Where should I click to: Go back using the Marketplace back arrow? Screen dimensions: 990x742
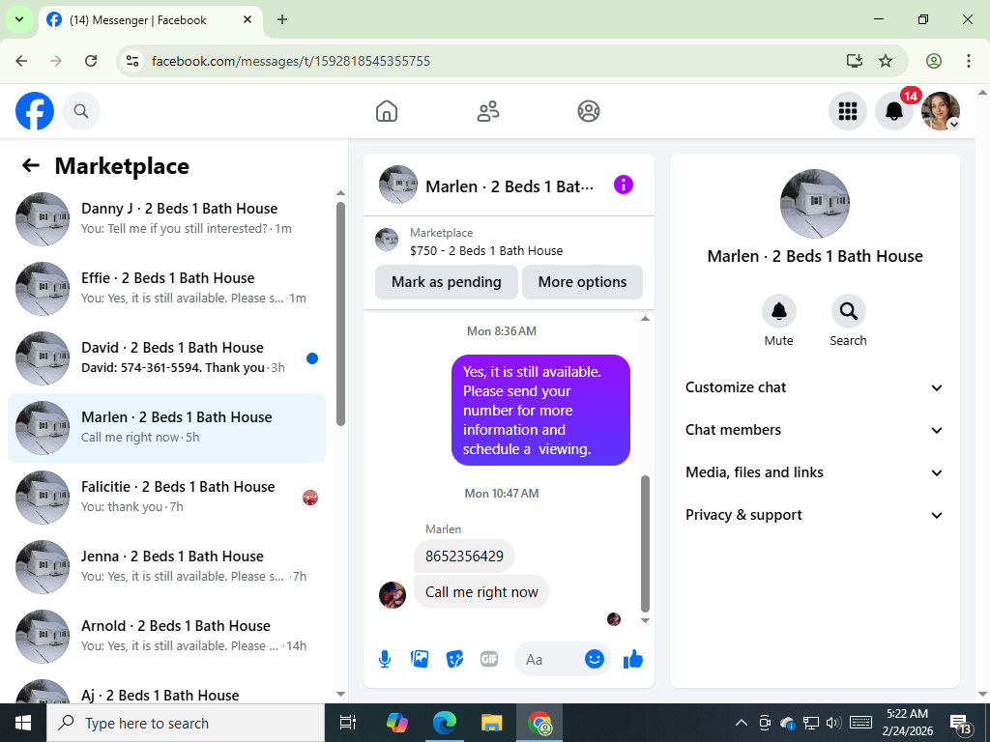pos(30,166)
